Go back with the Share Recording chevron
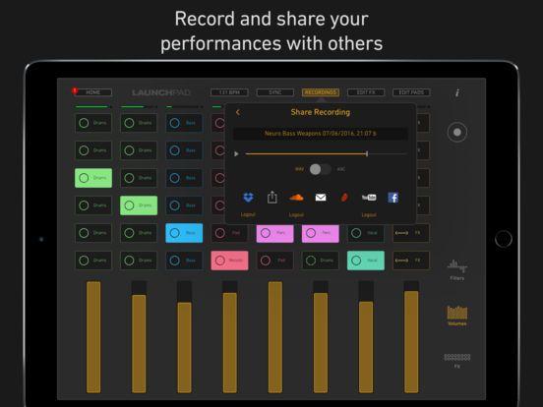 coord(238,112)
